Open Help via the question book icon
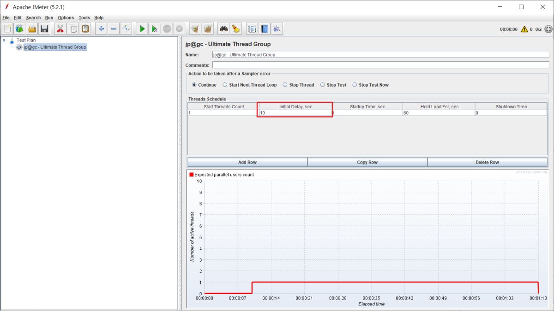The height and width of the screenshot is (311, 554). [264, 29]
